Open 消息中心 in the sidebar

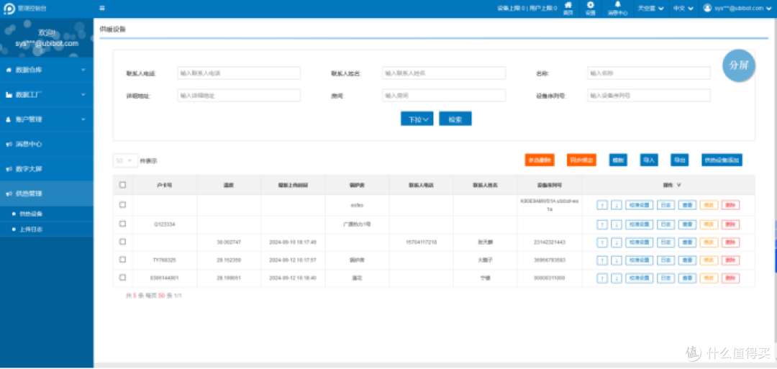[x=47, y=144]
